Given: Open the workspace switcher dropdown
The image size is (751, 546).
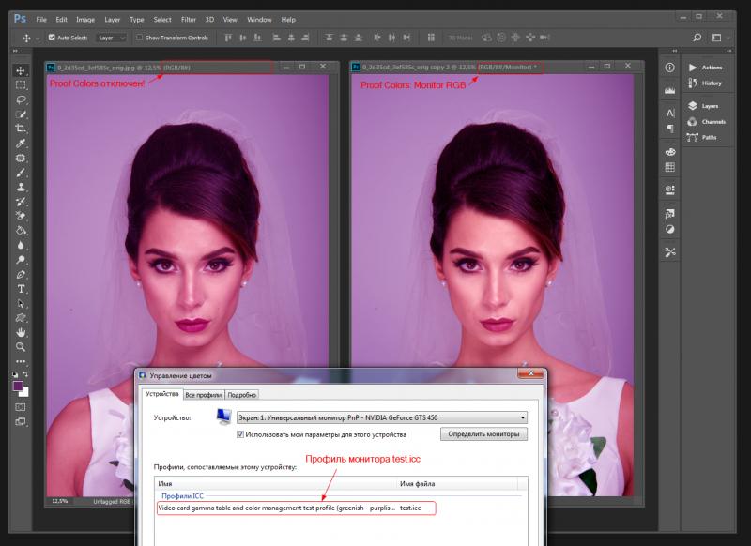Looking at the screenshot, I should (720, 38).
